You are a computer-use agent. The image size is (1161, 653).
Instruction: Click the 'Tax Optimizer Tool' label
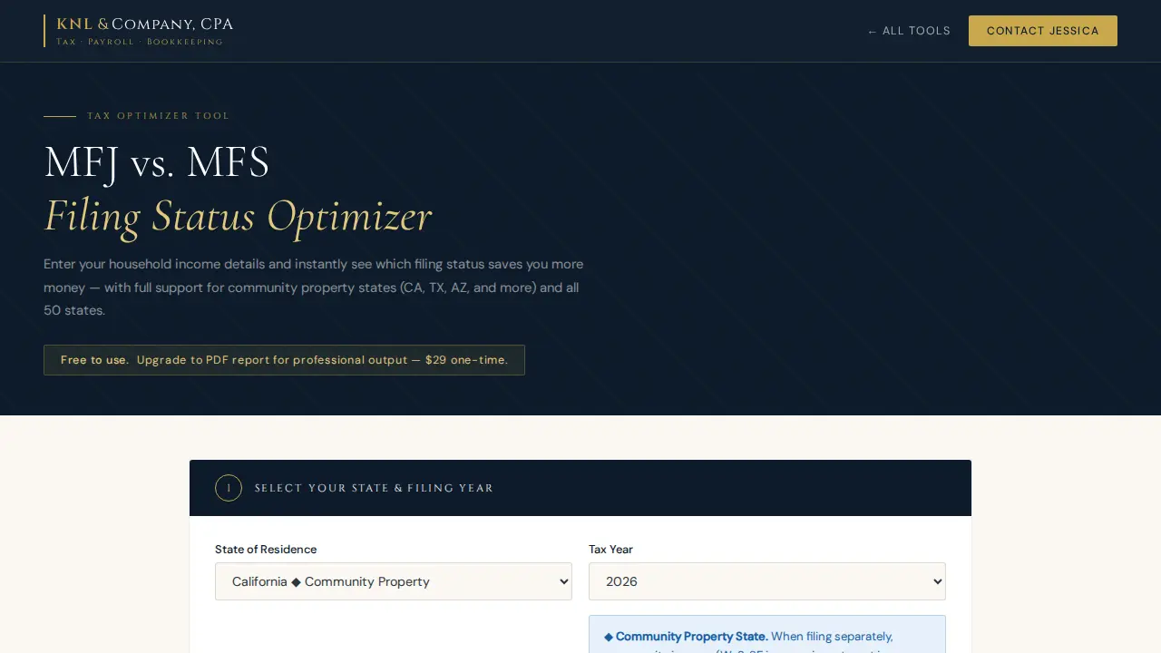159,116
